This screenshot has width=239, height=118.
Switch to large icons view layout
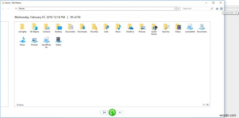click(x=208, y=105)
